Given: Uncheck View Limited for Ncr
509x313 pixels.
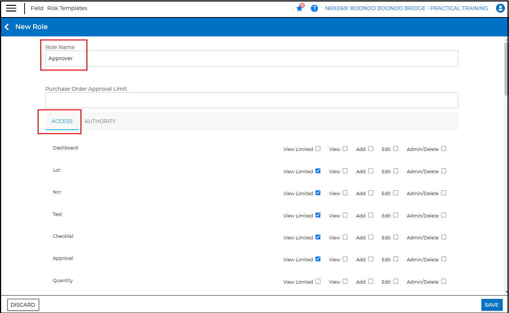Looking at the screenshot, I should click(318, 193).
